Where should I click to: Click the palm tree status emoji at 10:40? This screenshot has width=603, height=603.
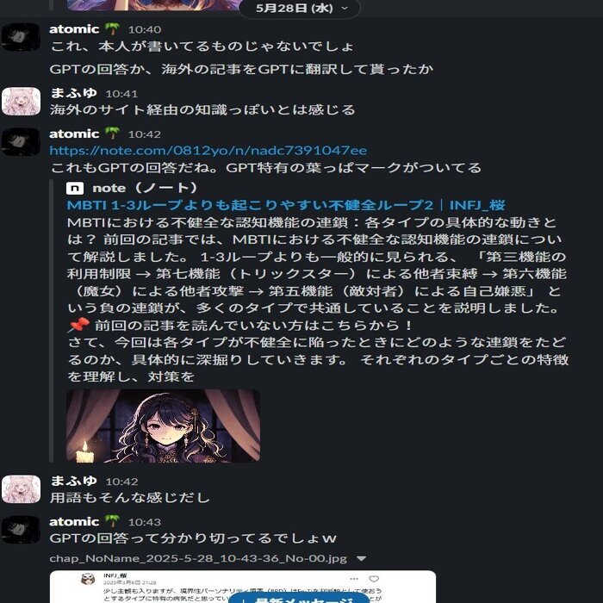pos(112,28)
